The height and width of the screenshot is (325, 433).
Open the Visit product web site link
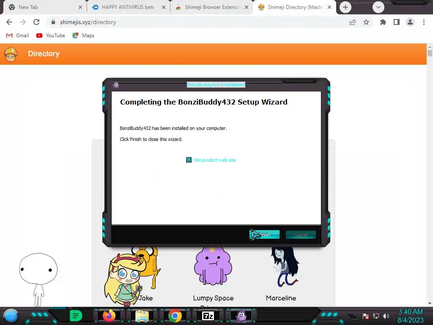point(214,160)
